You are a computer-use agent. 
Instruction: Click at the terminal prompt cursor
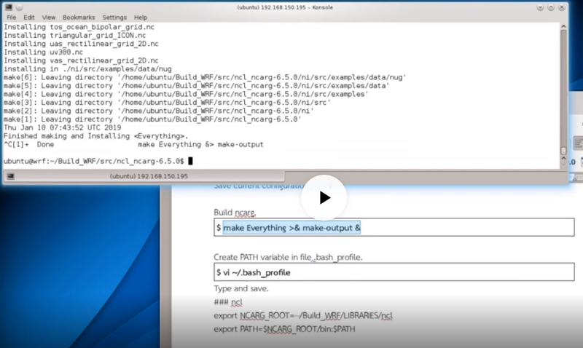pyautogui.click(x=190, y=160)
